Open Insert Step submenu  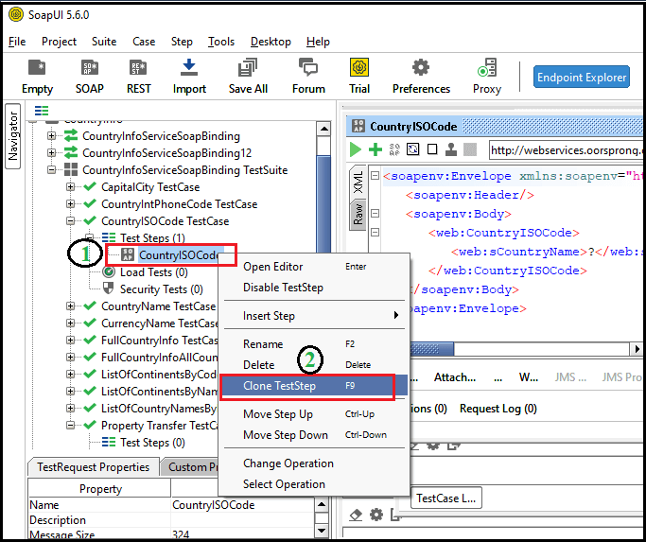click(313, 316)
